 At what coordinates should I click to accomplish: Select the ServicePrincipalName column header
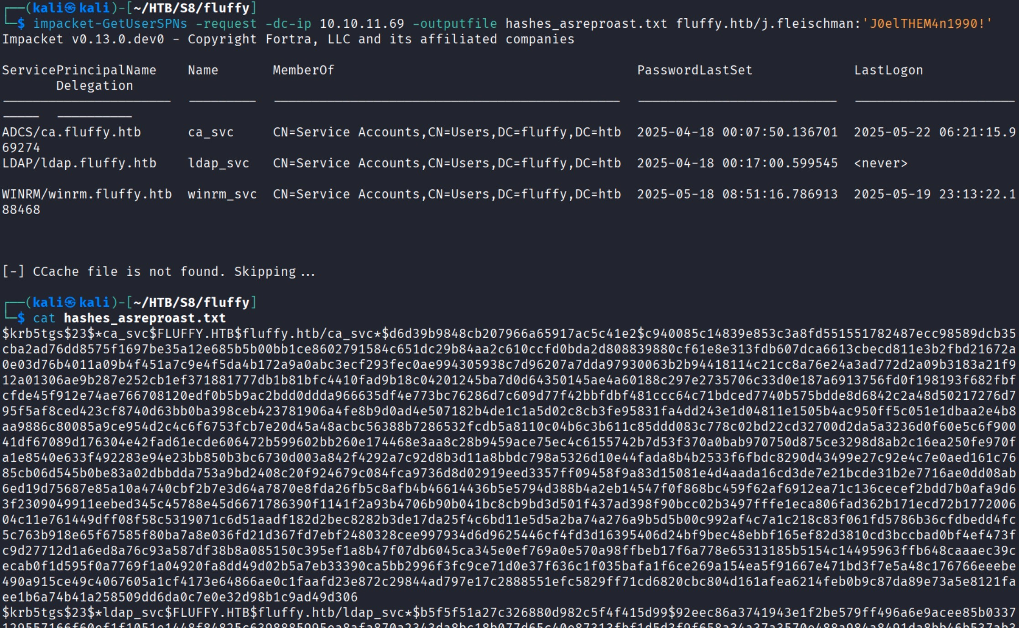click(78, 69)
